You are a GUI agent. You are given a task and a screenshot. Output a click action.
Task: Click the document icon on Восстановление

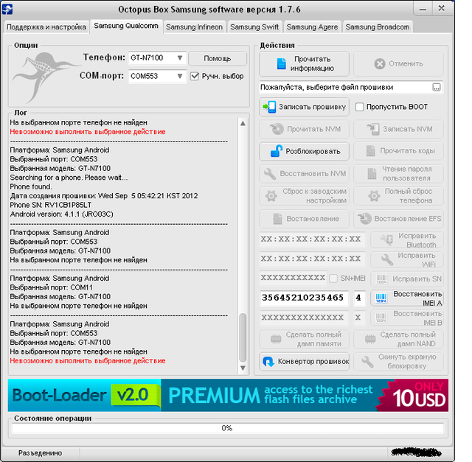tap(277, 219)
